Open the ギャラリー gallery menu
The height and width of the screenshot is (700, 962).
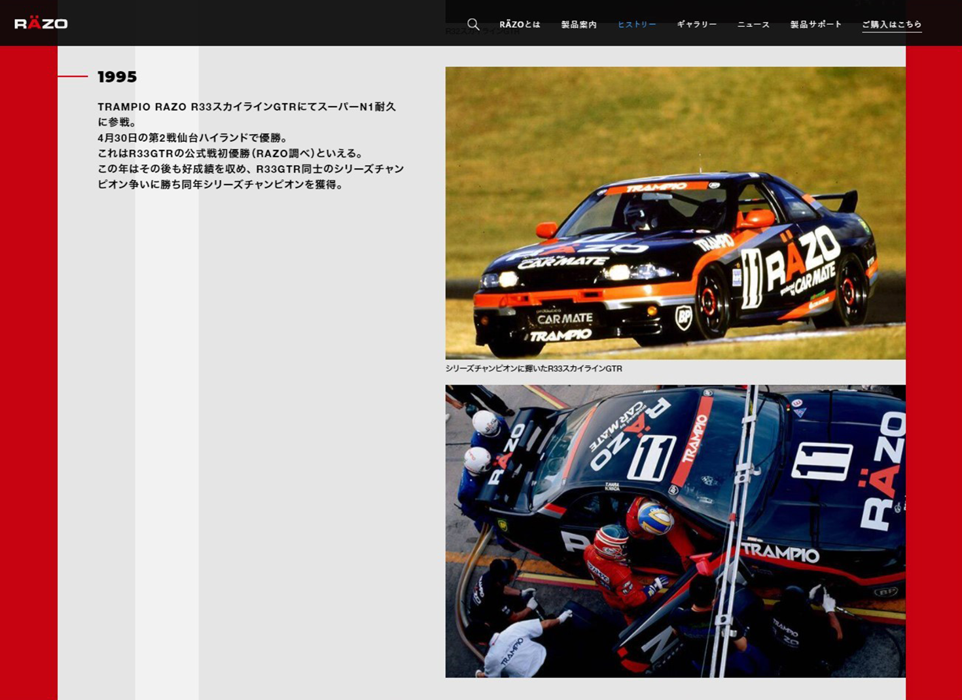coord(697,24)
